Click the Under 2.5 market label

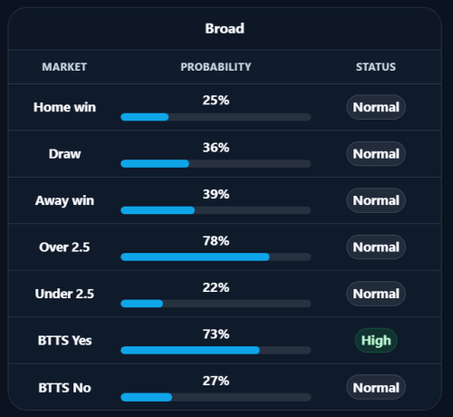pos(64,294)
